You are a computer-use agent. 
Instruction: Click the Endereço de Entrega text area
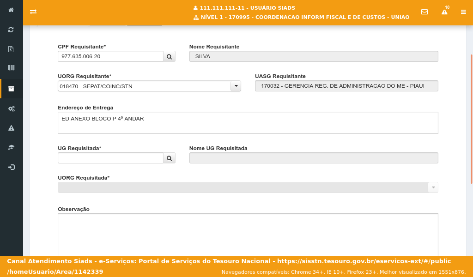tap(248, 123)
